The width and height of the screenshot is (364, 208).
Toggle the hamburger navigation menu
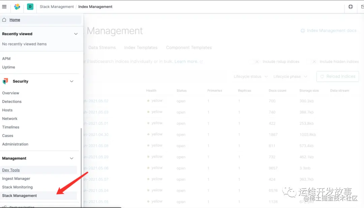pos(4,7)
